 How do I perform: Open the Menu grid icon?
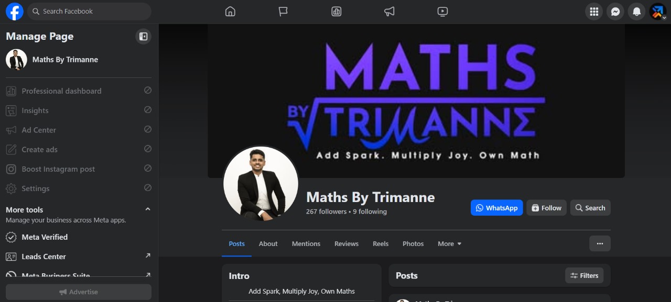point(594,11)
